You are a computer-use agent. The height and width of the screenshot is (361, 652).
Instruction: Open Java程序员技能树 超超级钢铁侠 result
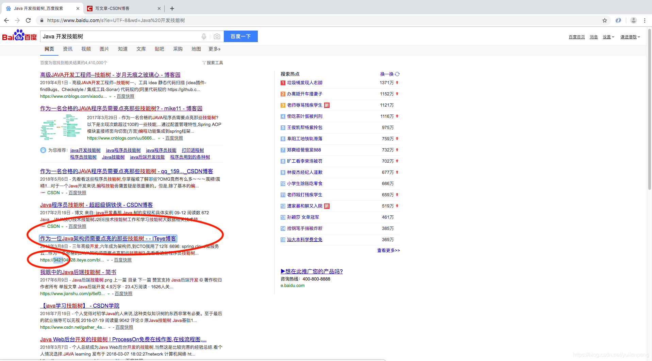[x=96, y=205]
